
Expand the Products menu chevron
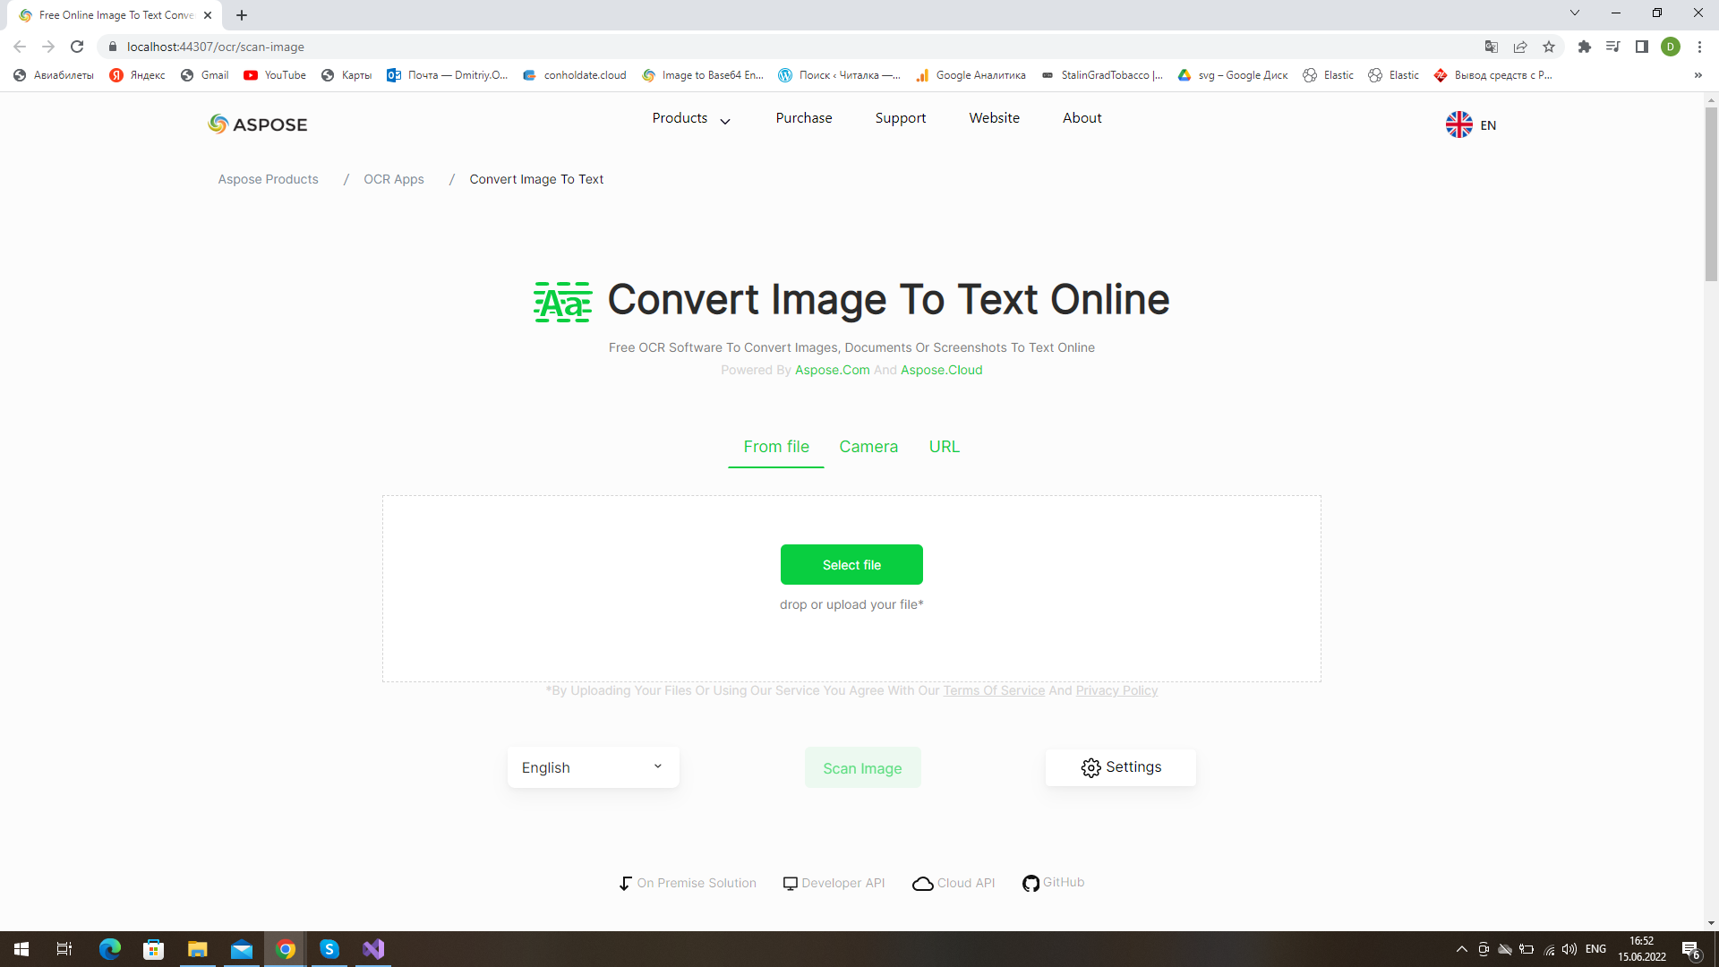point(725,120)
